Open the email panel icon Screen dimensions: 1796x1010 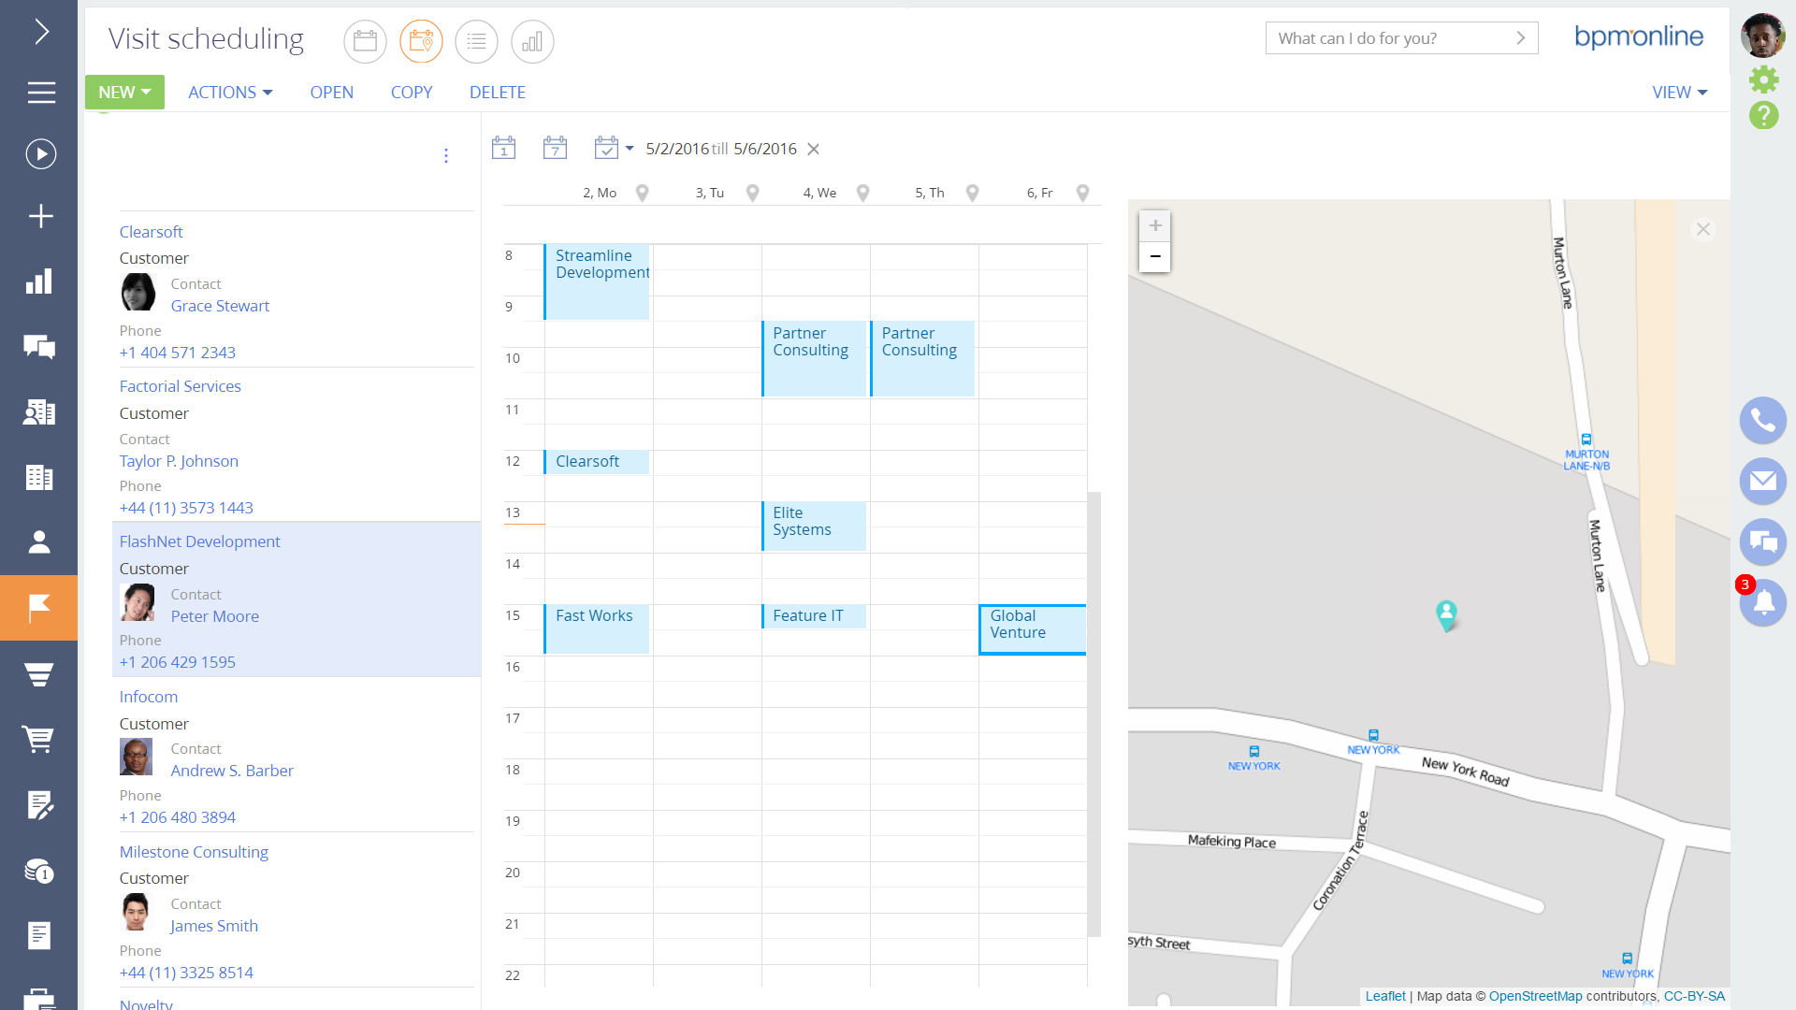pos(1762,482)
